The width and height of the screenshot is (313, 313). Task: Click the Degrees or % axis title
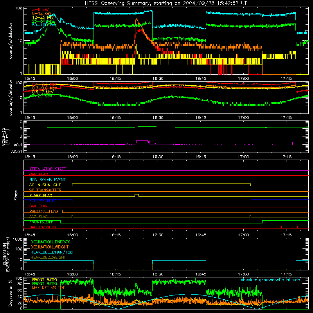point(10,293)
